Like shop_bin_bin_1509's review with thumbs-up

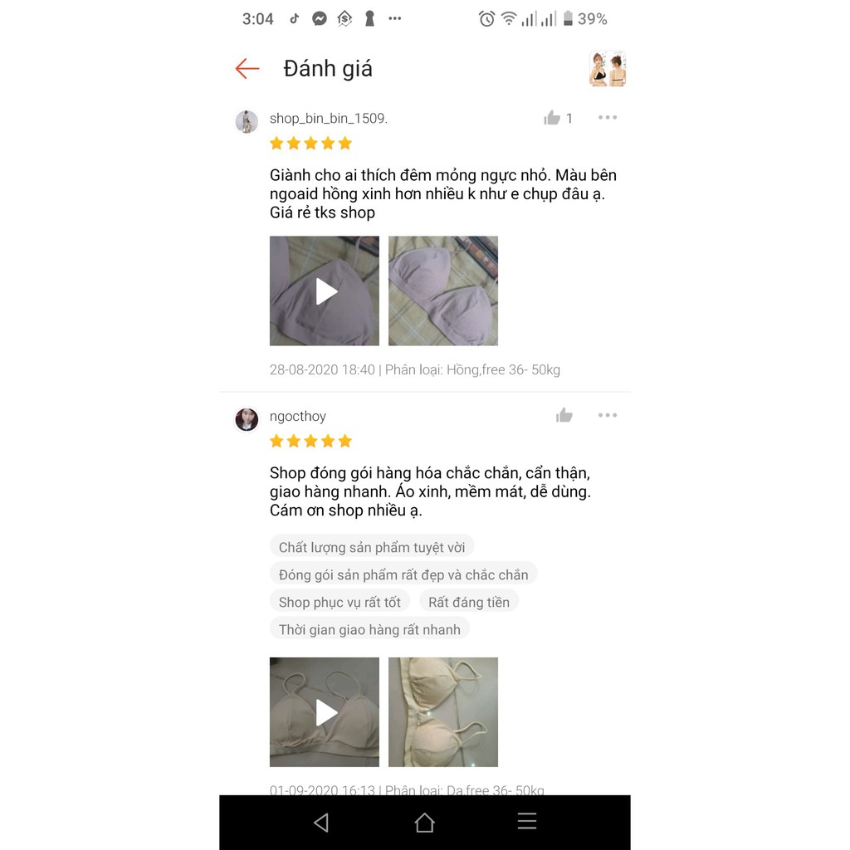click(552, 118)
